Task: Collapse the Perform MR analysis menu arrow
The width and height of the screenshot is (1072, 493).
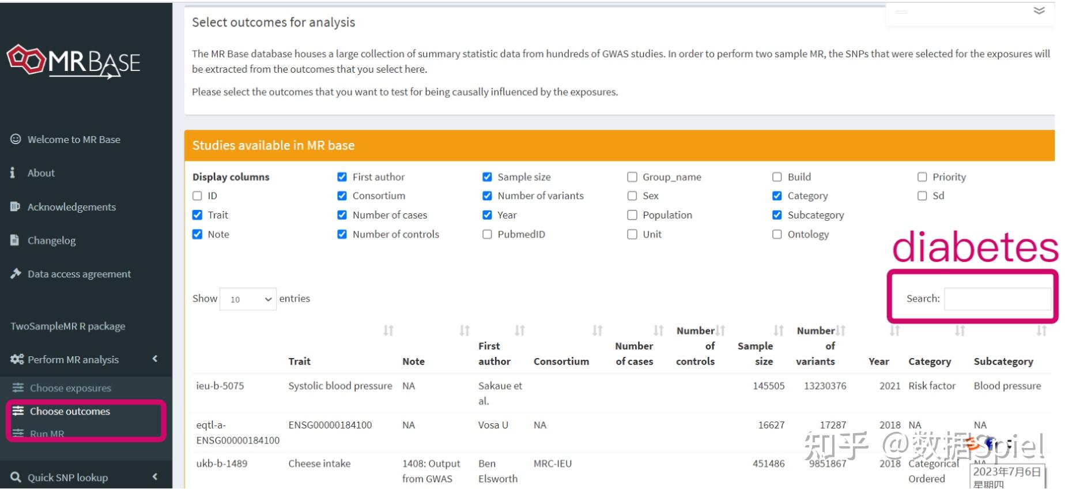Action: pos(155,359)
